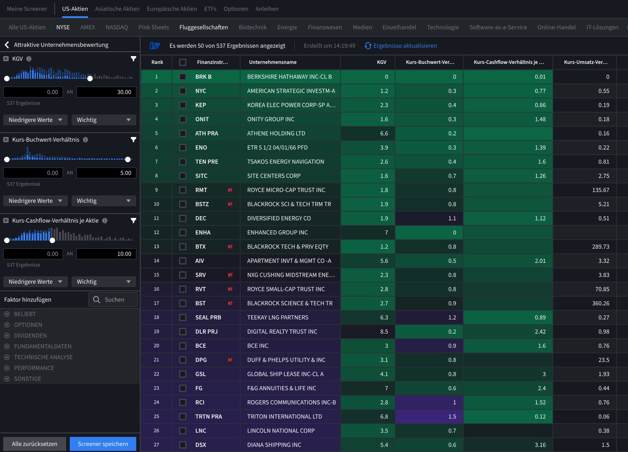
Task: Click the NT badge on BSTZ row
Action: [x=230, y=204]
